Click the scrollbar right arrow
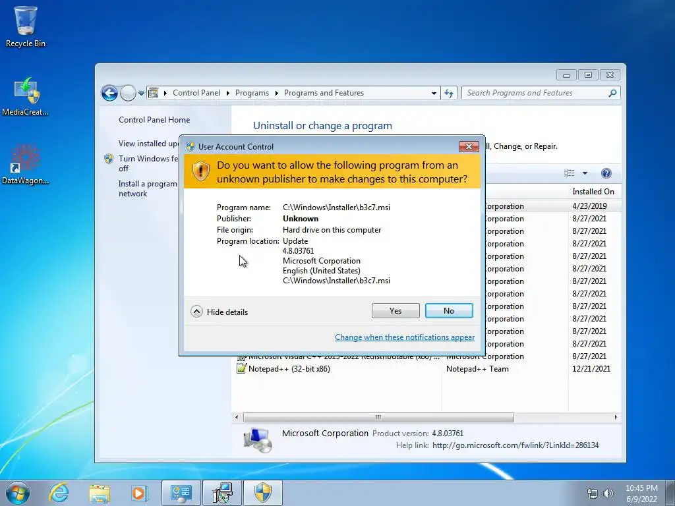 [616, 417]
